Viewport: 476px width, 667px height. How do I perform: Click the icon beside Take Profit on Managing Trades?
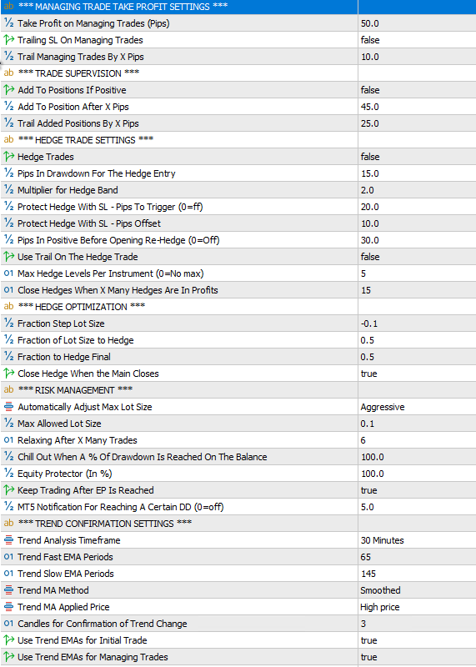coord(8,23)
